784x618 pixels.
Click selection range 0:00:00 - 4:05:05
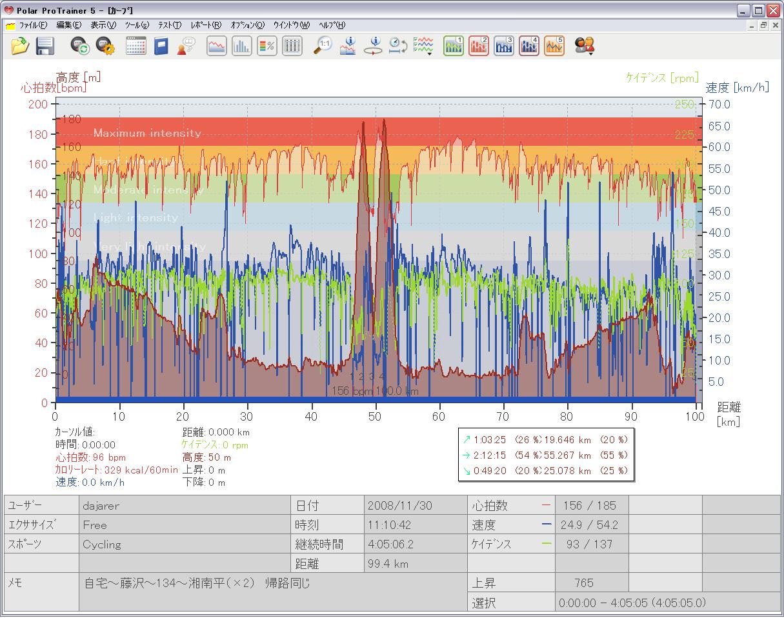coord(668,602)
